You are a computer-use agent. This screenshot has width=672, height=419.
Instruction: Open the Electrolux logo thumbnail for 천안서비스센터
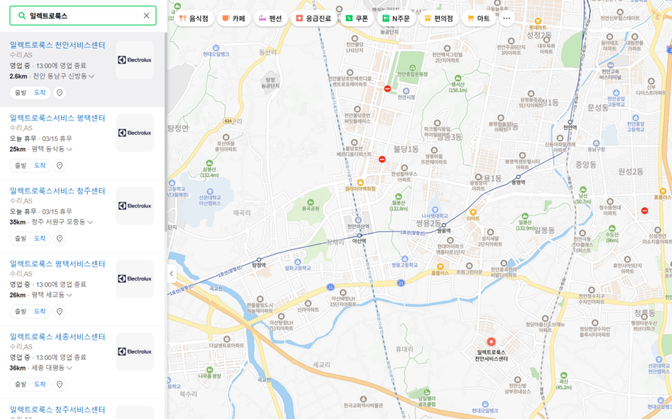tap(135, 60)
